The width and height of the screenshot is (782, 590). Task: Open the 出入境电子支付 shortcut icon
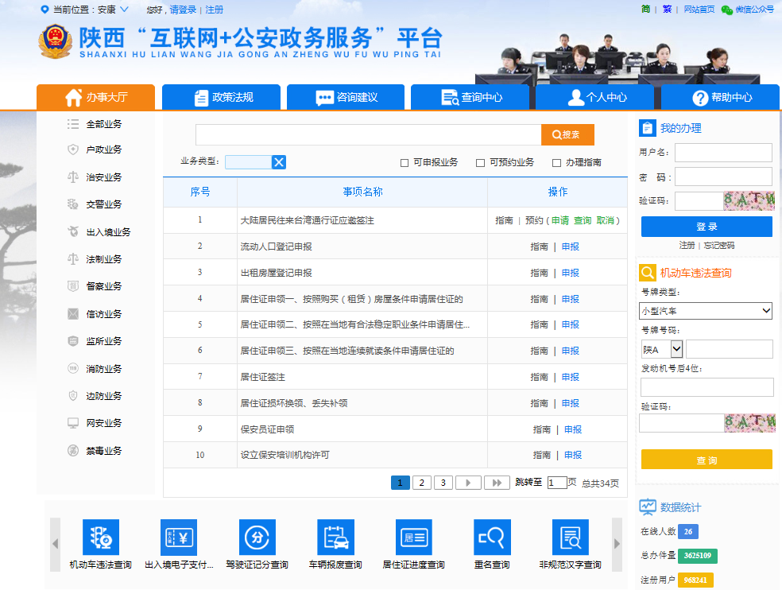click(179, 537)
